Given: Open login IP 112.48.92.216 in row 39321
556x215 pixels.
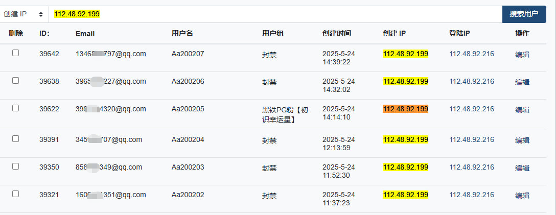Looking at the screenshot, I should [472, 195].
